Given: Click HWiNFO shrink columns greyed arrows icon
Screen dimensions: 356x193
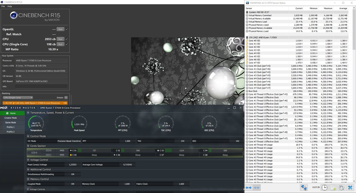Looking at the screenshot, I should [x=257, y=188].
